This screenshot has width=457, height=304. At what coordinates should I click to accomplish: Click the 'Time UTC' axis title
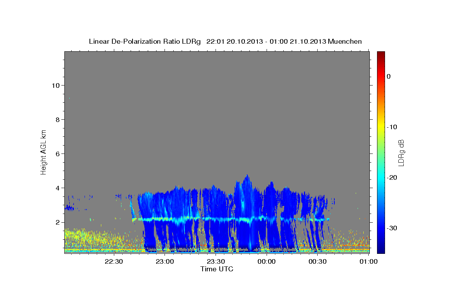coord(217,269)
